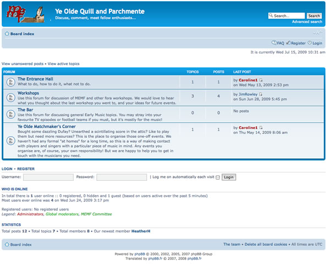Click the 'No posts' text in The Bar row
This screenshot has height=264, width=330.
(x=241, y=111)
